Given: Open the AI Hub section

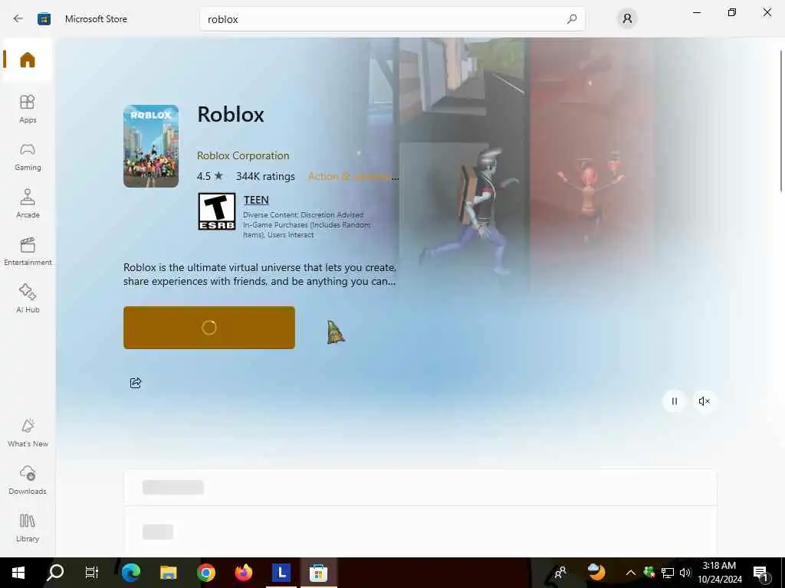Looking at the screenshot, I should click(28, 299).
